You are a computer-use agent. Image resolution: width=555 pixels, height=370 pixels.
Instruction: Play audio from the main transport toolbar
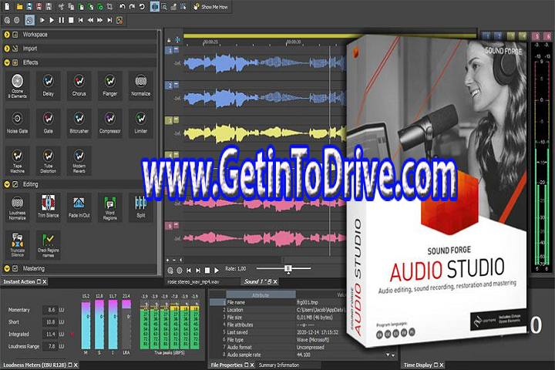click(52, 20)
